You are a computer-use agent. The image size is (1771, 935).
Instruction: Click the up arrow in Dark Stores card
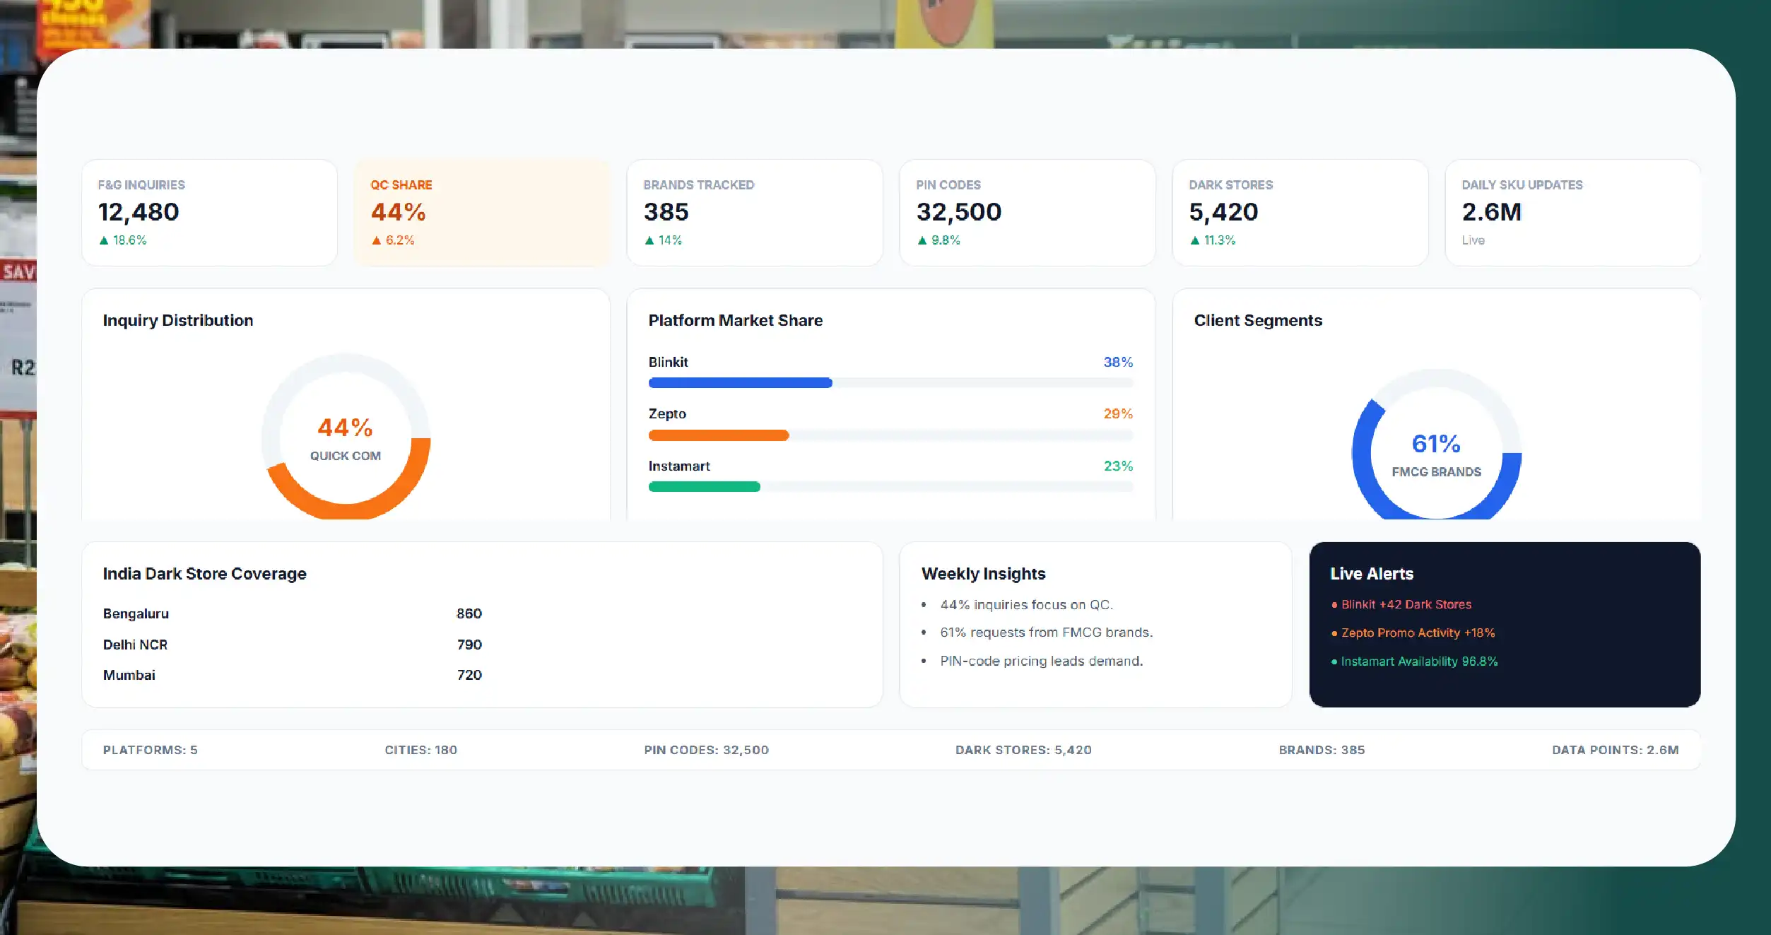[1195, 240]
